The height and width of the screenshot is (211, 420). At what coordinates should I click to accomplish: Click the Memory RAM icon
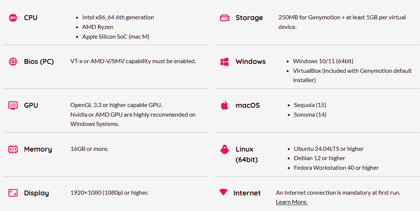pyautogui.click(x=13, y=149)
